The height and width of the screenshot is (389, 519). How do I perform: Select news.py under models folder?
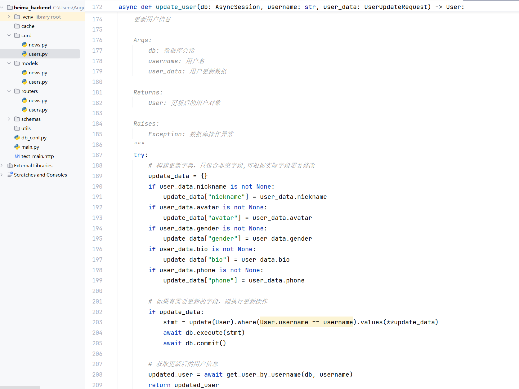pos(38,73)
